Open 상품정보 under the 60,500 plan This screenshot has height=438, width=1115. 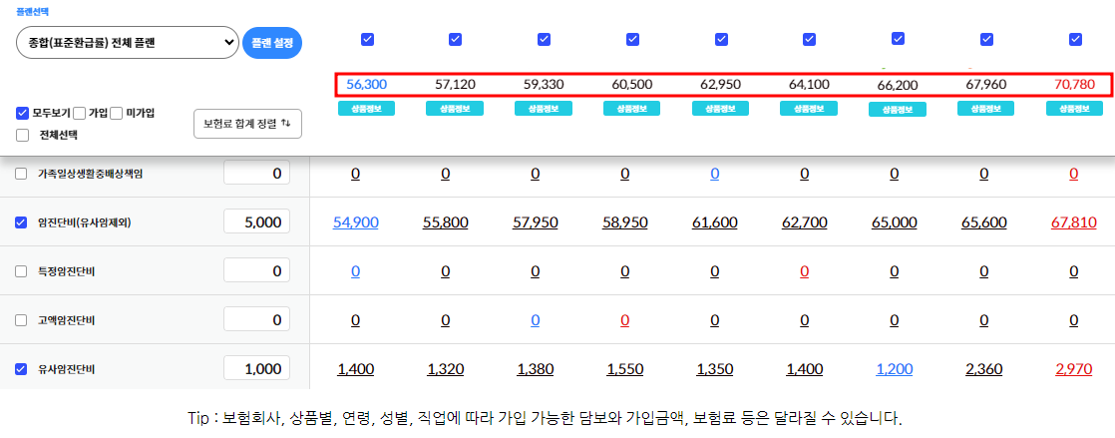(632, 109)
